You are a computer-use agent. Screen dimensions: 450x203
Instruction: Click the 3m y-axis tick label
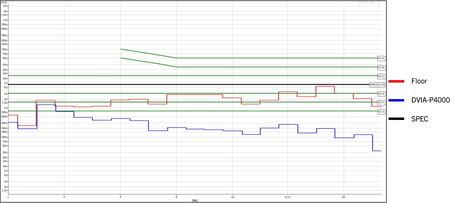(x=5, y=6)
